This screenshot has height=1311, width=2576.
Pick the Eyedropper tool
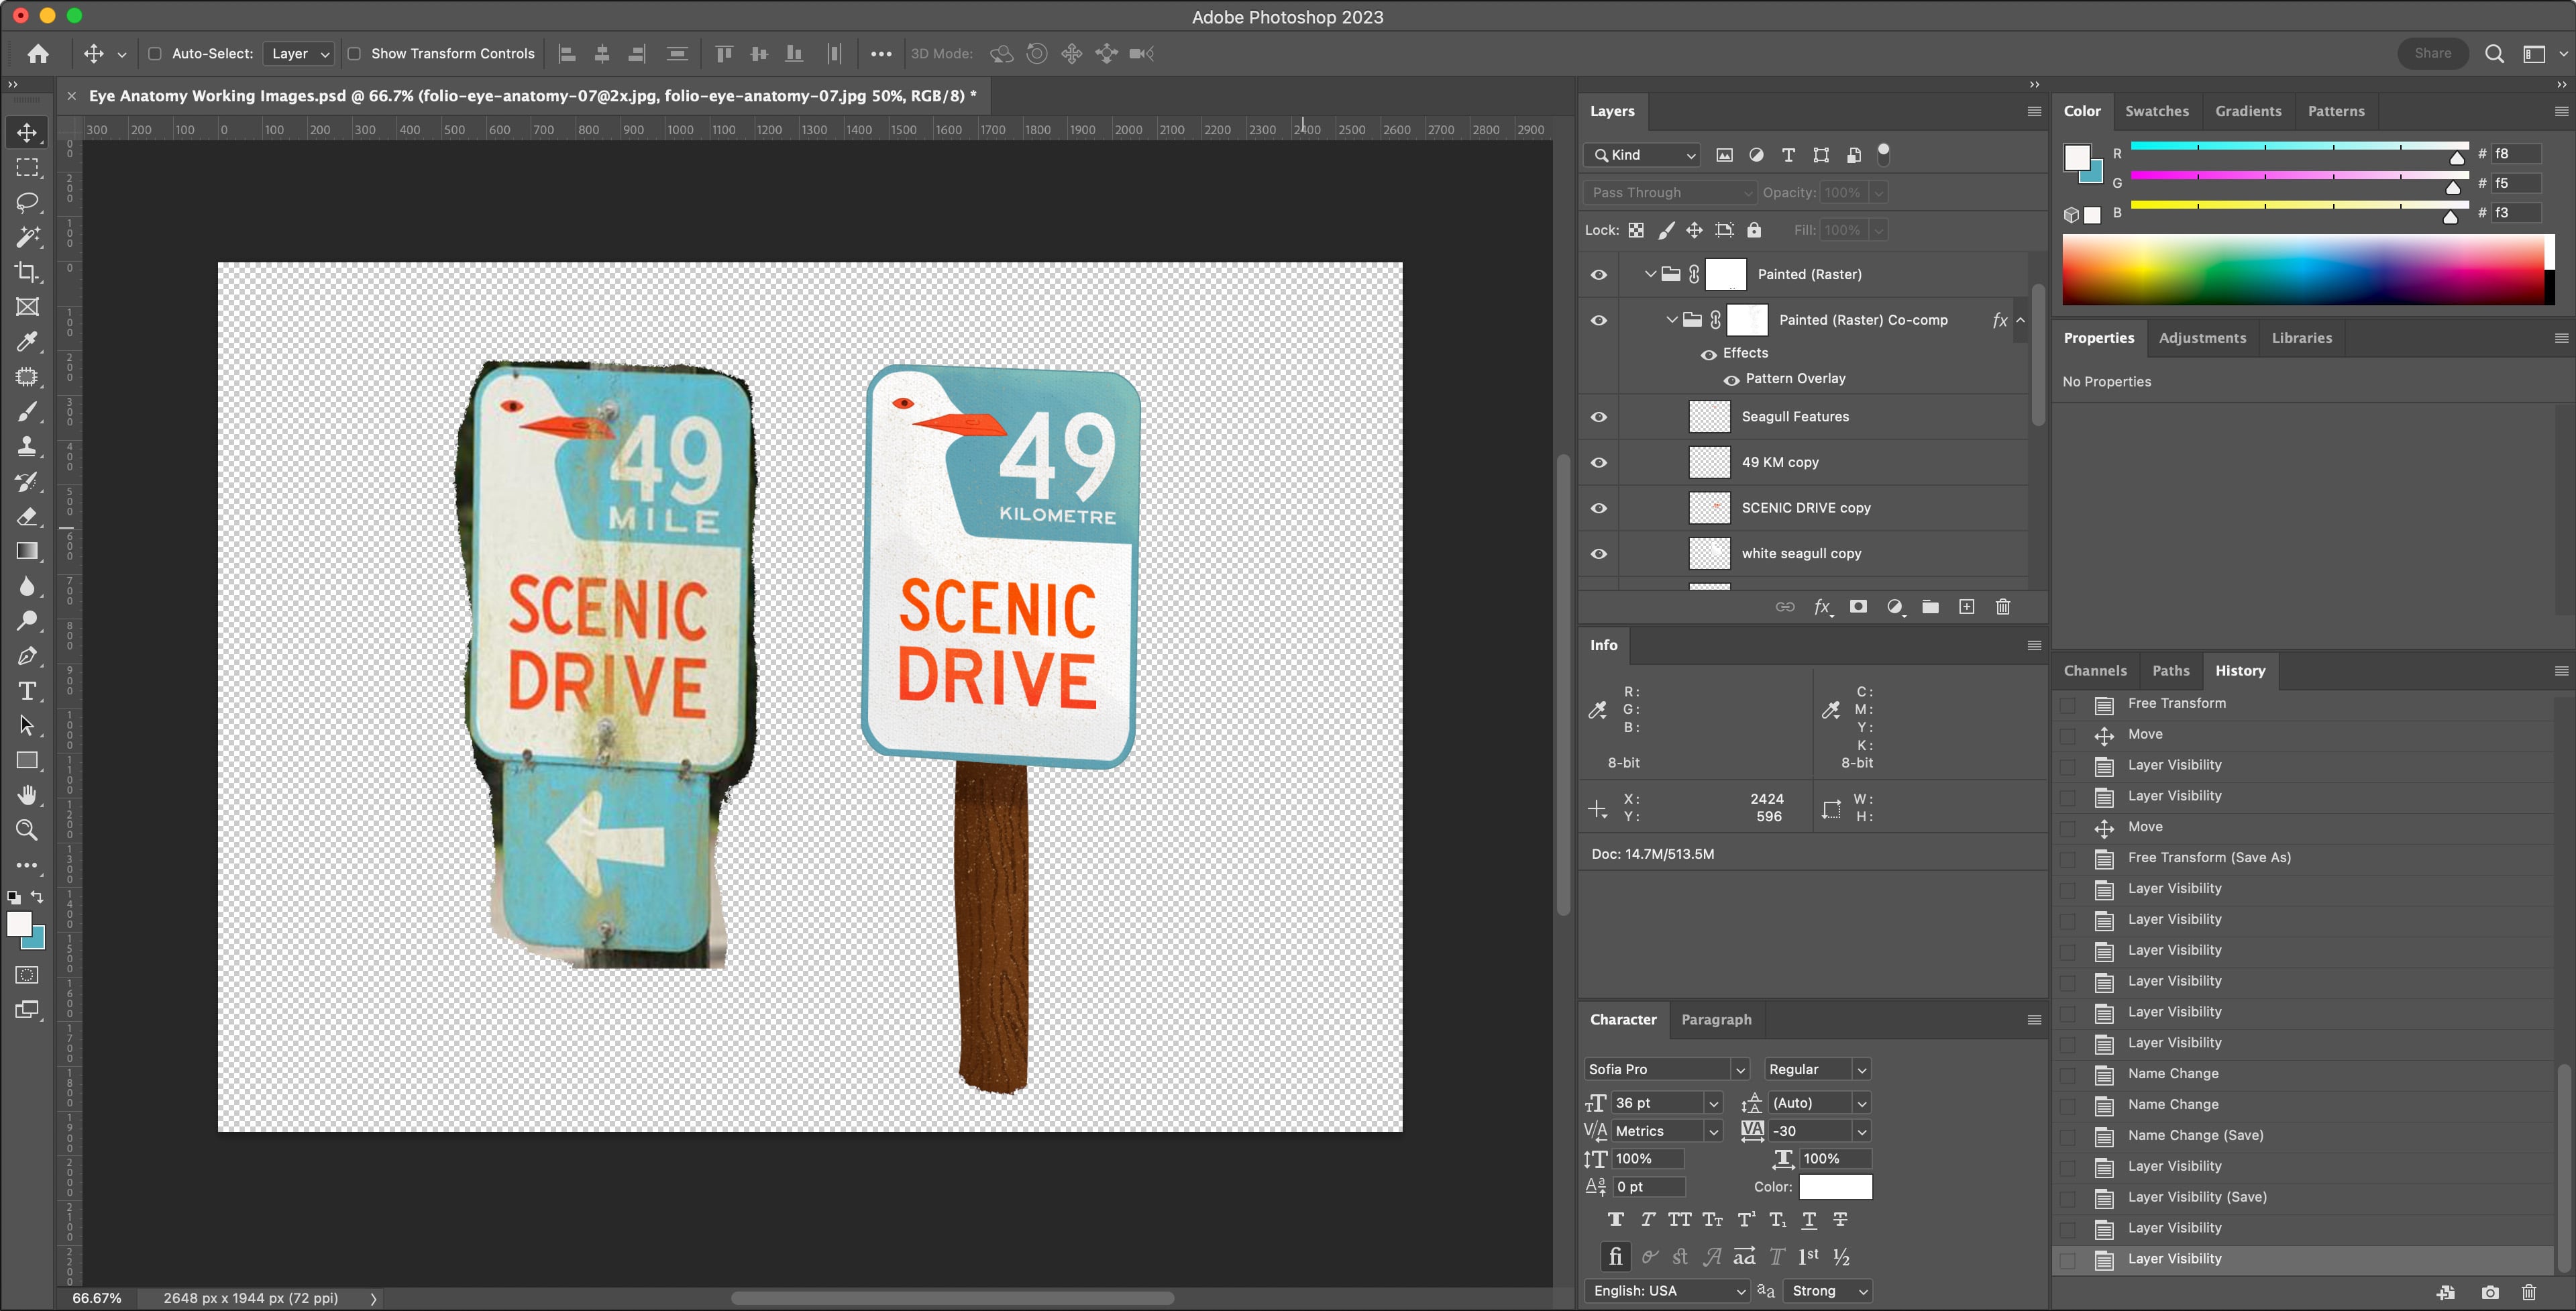pyautogui.click(x=27, y=342)
